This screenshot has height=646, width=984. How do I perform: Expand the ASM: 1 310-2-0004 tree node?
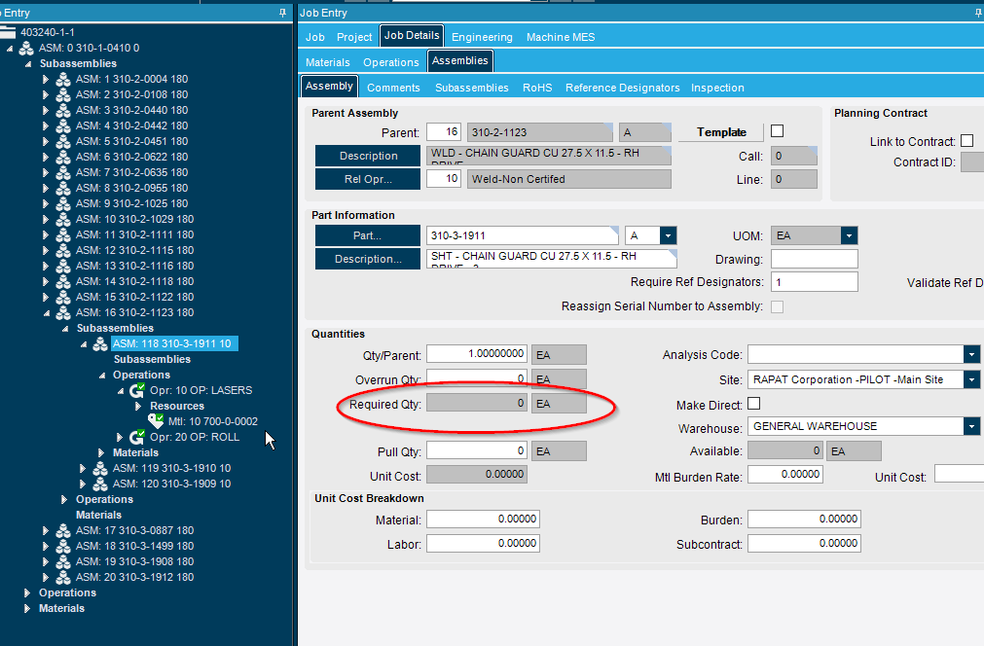(45, 79)
